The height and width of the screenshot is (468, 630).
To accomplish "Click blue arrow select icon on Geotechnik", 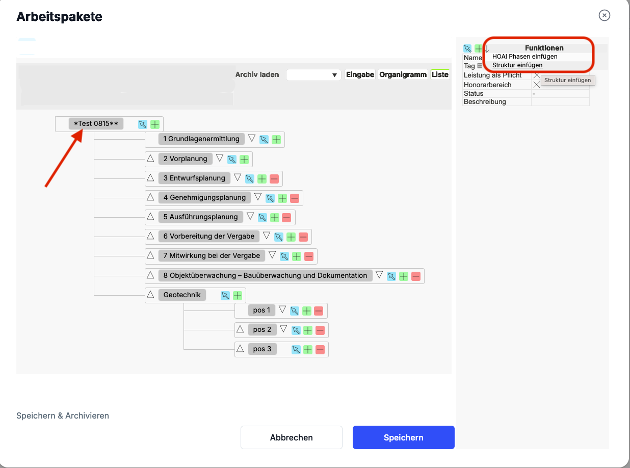I will [225, 296].
